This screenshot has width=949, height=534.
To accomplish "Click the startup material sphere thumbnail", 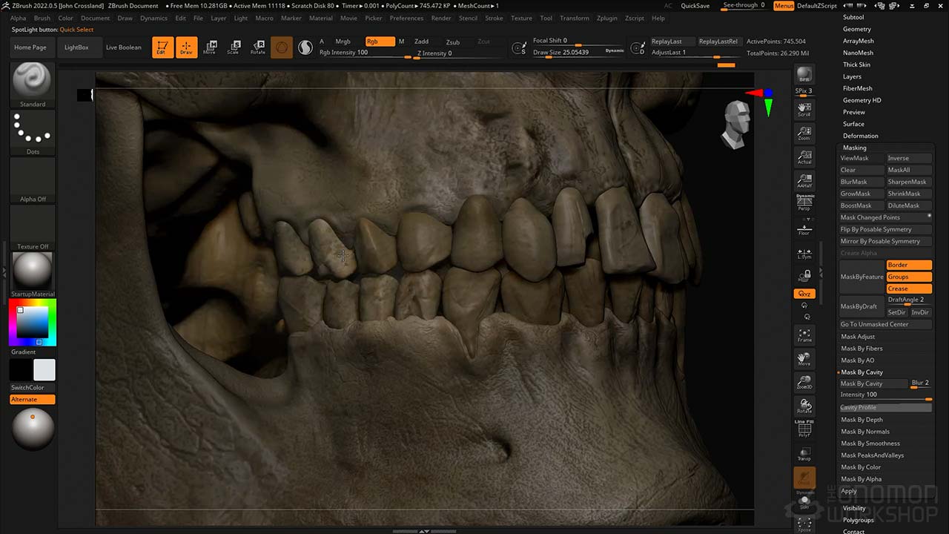I will tap(32, 271).
